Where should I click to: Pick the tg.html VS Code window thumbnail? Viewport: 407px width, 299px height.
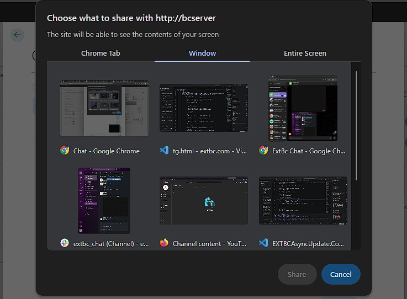[x=203, y=108]
